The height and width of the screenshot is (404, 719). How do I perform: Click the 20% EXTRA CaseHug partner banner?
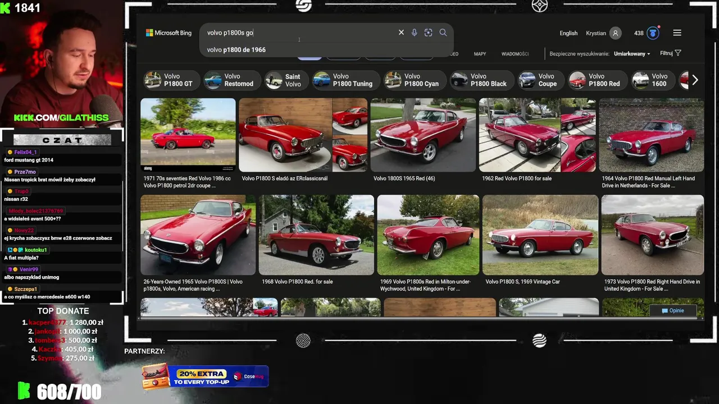[205, 376]
